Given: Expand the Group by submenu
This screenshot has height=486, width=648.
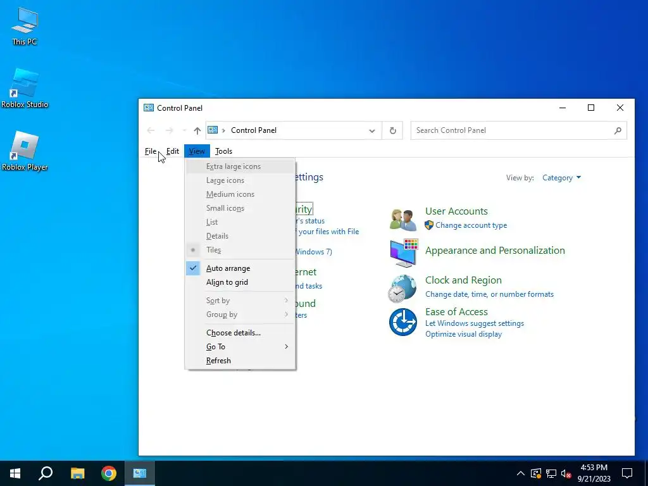Looking at the screenshot, I should click(240, 315).
